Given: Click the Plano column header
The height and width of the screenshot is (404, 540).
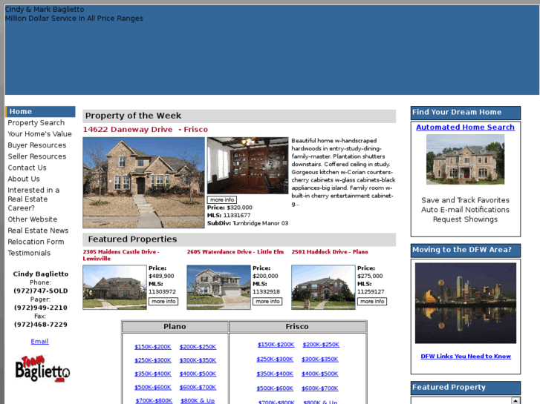Looking at the screenshot, I should coord(175,327).
